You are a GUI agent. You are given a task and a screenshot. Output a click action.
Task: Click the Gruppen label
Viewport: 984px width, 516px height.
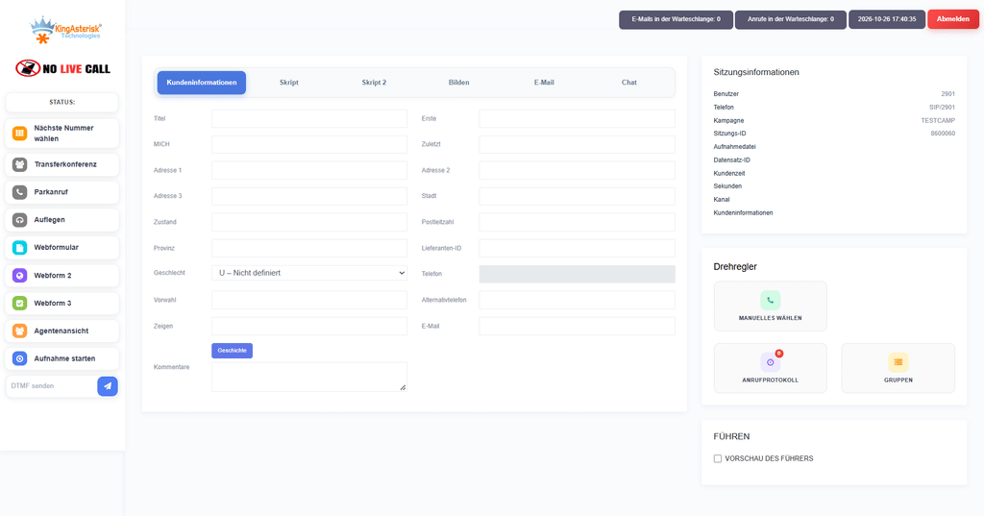898,381
